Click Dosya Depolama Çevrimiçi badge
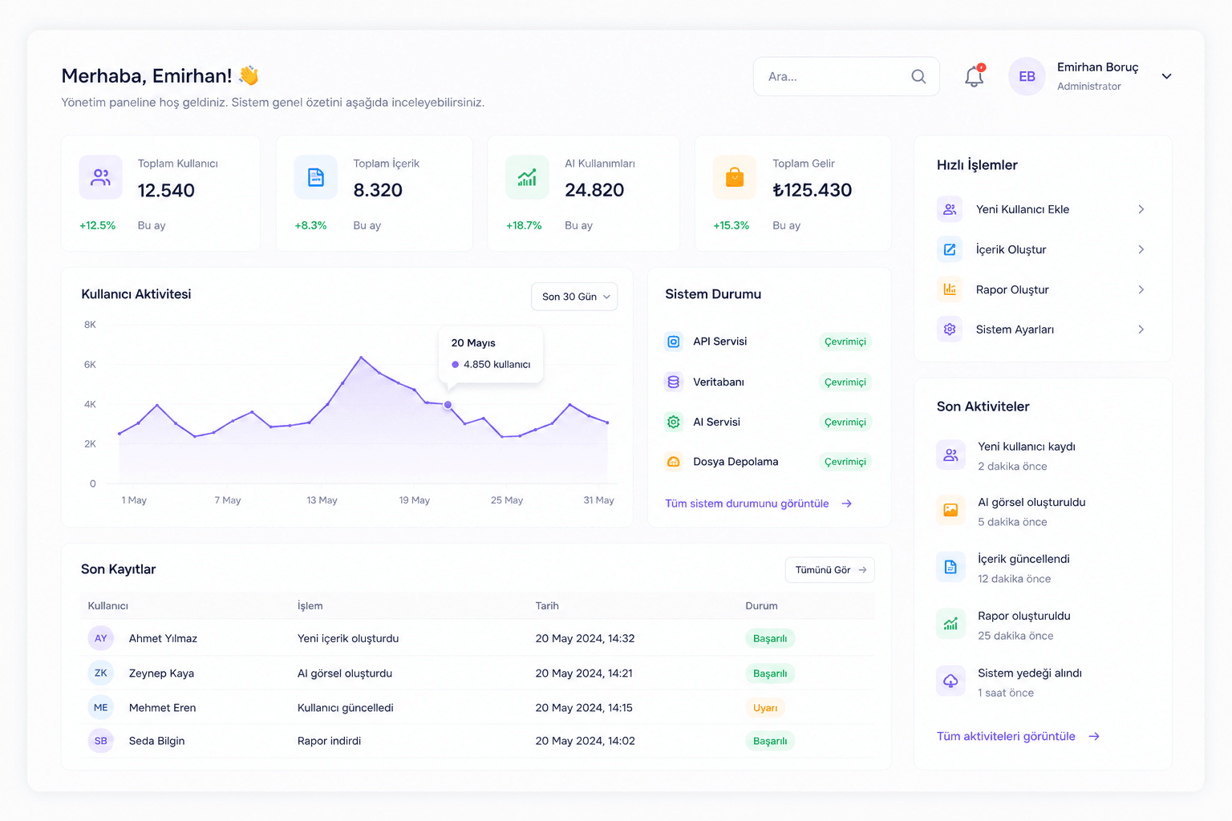Screen dimensions: 1232x821 845,462
